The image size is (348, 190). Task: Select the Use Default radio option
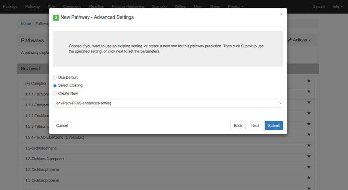55,78
